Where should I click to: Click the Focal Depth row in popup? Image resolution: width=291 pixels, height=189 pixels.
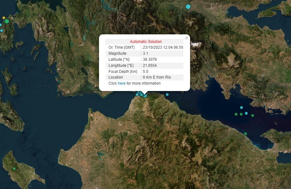tap(144, 72)
